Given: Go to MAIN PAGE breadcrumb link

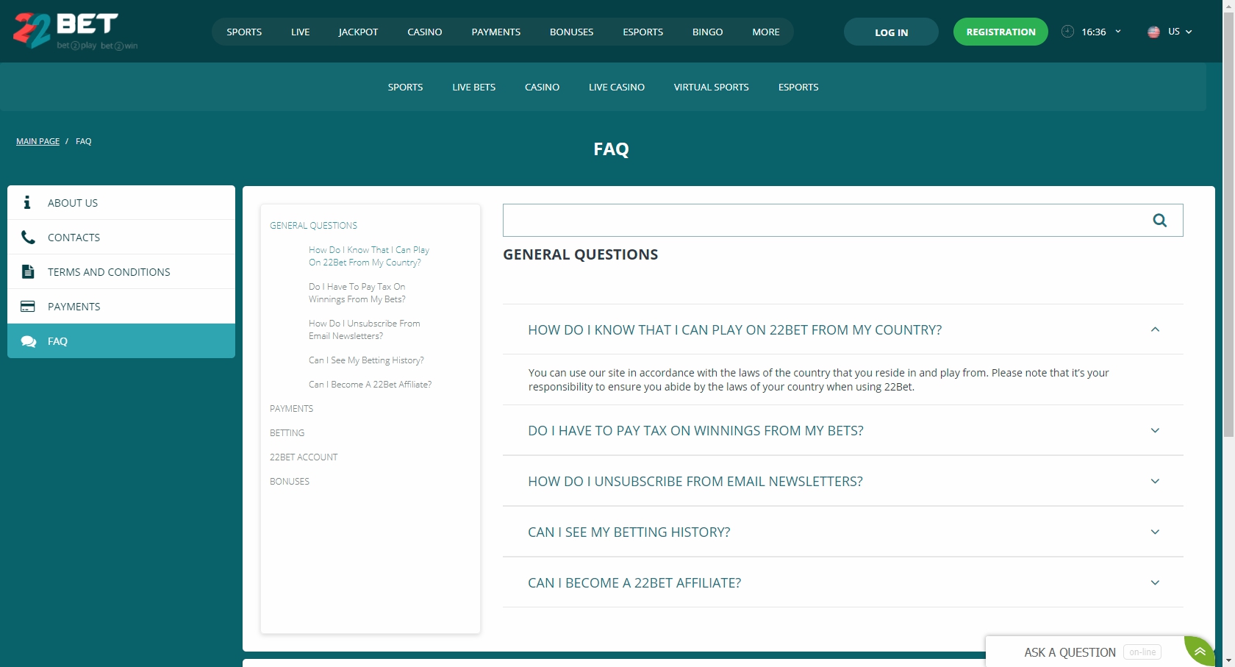Looking at the screenshot, I should click(38, 141).
